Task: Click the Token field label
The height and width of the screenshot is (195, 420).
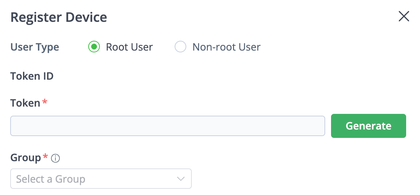Action: tap(25, 103)
